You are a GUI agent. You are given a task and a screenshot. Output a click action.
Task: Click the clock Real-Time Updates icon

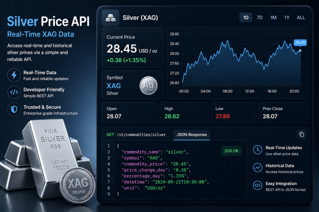click(258, 150)
